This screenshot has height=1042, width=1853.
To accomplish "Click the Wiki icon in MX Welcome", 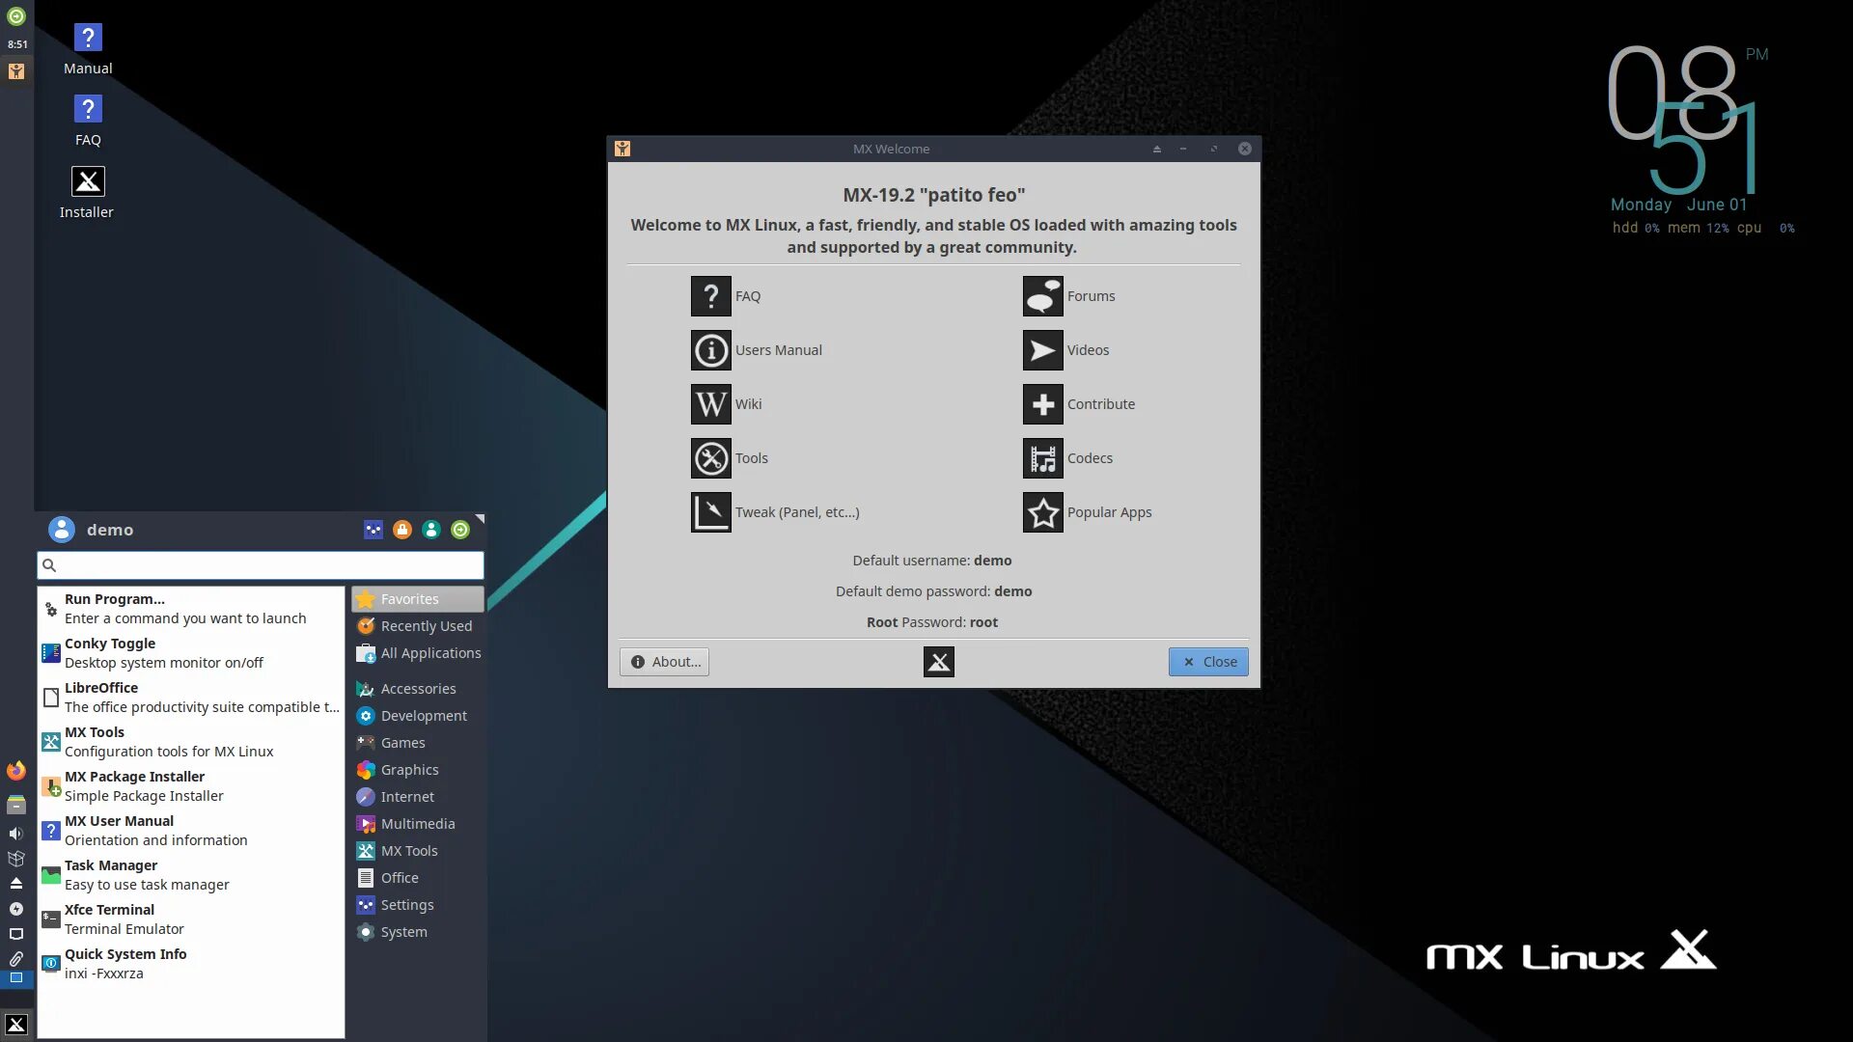I will tap(710, 404).
